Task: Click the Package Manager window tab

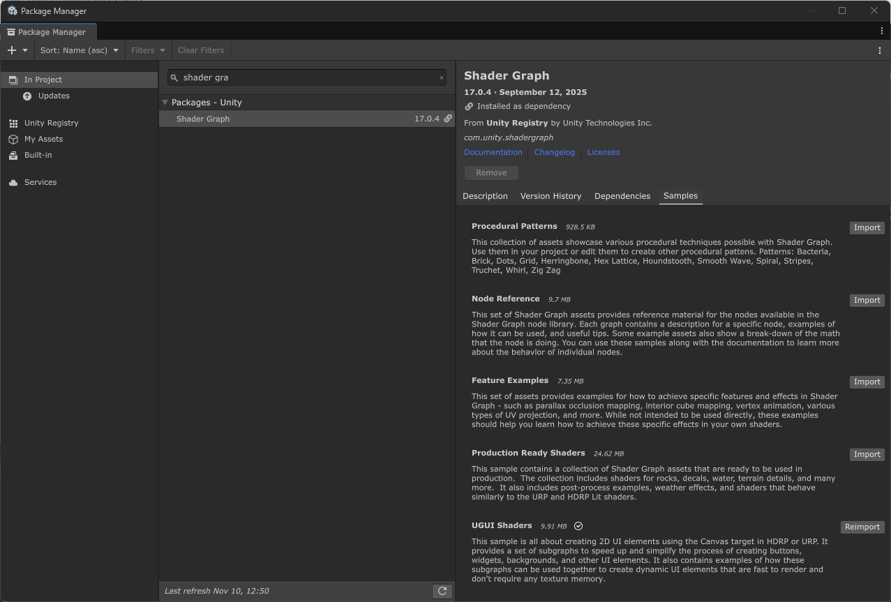Action: pos(48,31)
